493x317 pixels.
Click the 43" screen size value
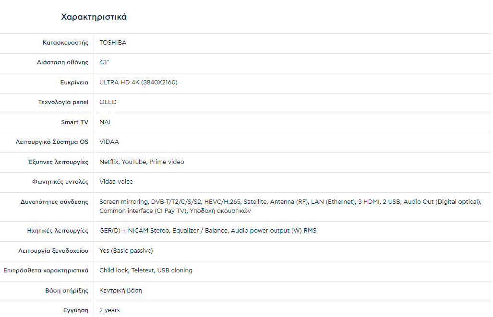pos(104,62)
